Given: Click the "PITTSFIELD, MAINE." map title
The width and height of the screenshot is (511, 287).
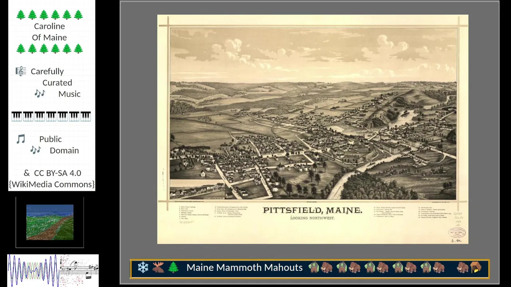Looking at the screenshot, I should pos(313,210).
